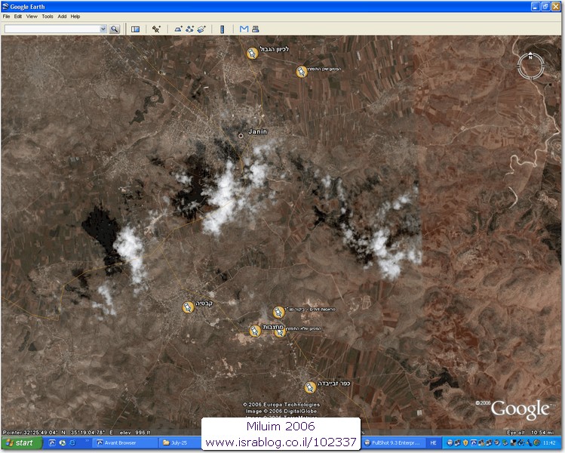Viewport: 565px width, 453px height.
Task: Switch to July-25 folder taskbar button
Action: [x=179, y=442]
